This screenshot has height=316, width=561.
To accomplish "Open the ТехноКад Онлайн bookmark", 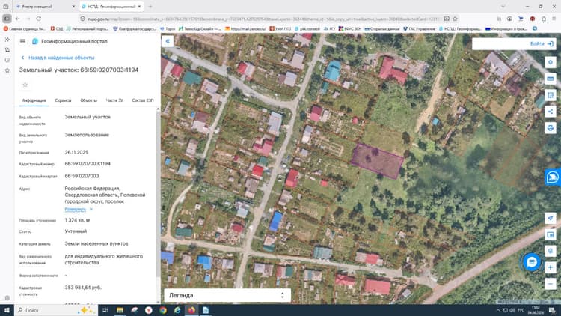I will (x=200, y=28).
